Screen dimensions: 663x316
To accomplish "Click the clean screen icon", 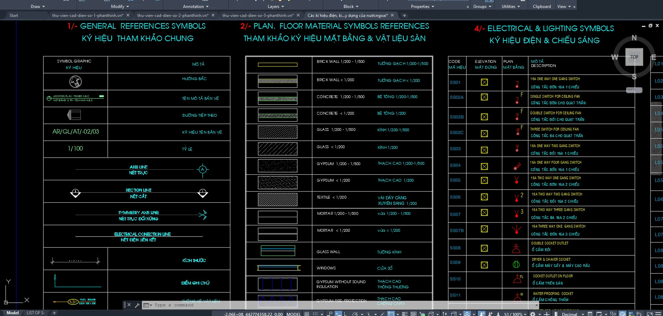I will [650, 314].
